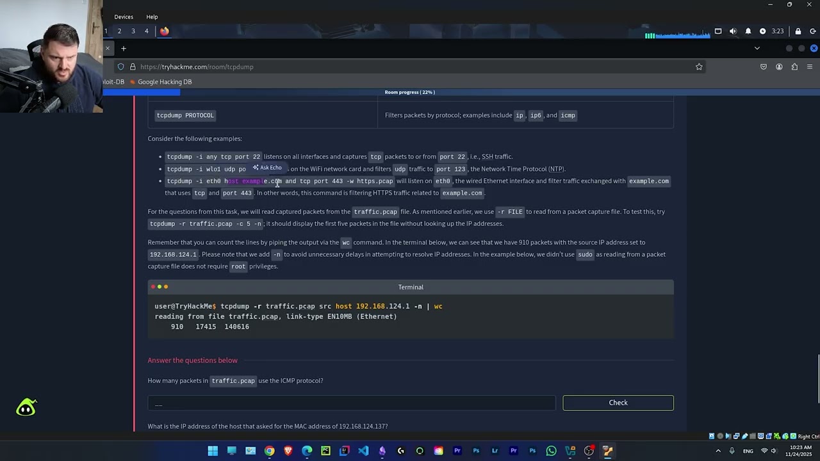Open Microsoft Edge from the taskbar
The image size is (820, 461).
tap(307, 451)
